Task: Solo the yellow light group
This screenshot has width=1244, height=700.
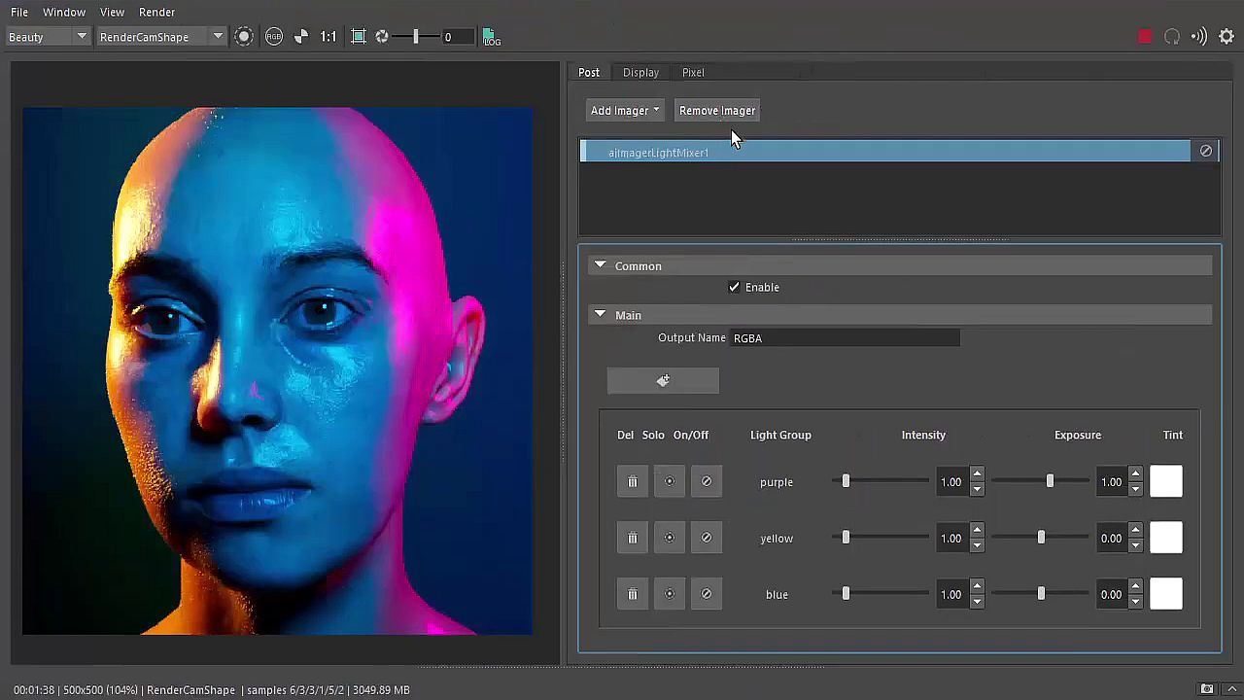Action: point(669,538)
